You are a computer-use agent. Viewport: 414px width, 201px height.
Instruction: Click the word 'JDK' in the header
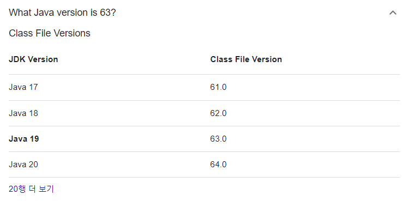17,59
